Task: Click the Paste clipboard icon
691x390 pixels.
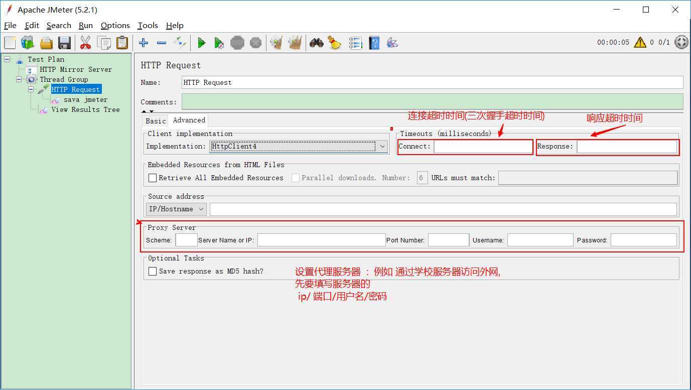Action: click(x=122, y=43)
